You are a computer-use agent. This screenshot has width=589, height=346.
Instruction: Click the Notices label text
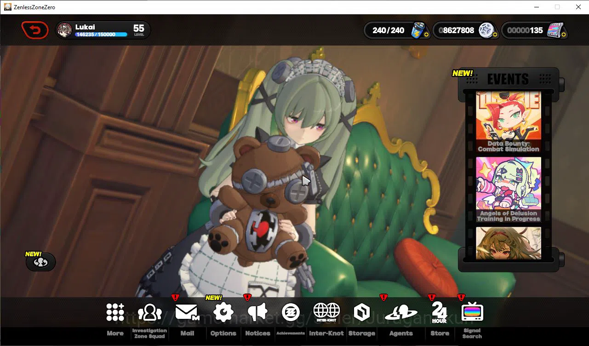pyautogui.click(x=257, y=334)
